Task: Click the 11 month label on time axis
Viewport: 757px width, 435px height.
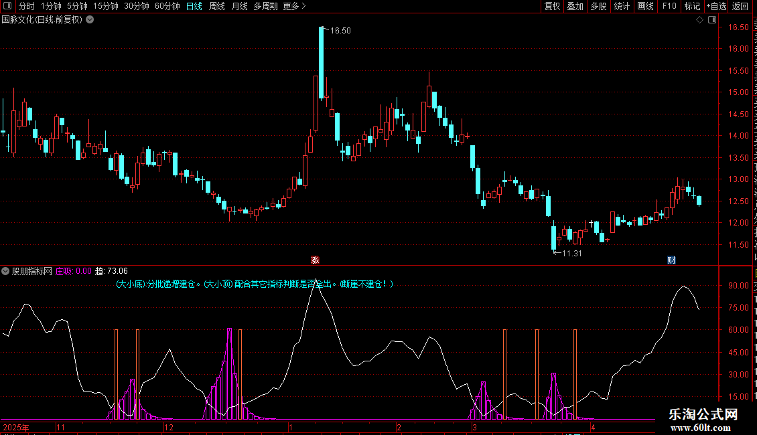Action: pos(60,427)
